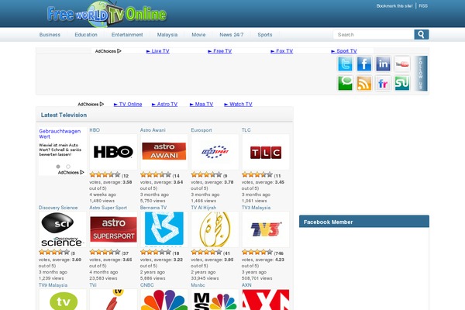Follow the Fox TV ad link
The height and width of the screenshot is (310, 465).
[x=282, y=51]
